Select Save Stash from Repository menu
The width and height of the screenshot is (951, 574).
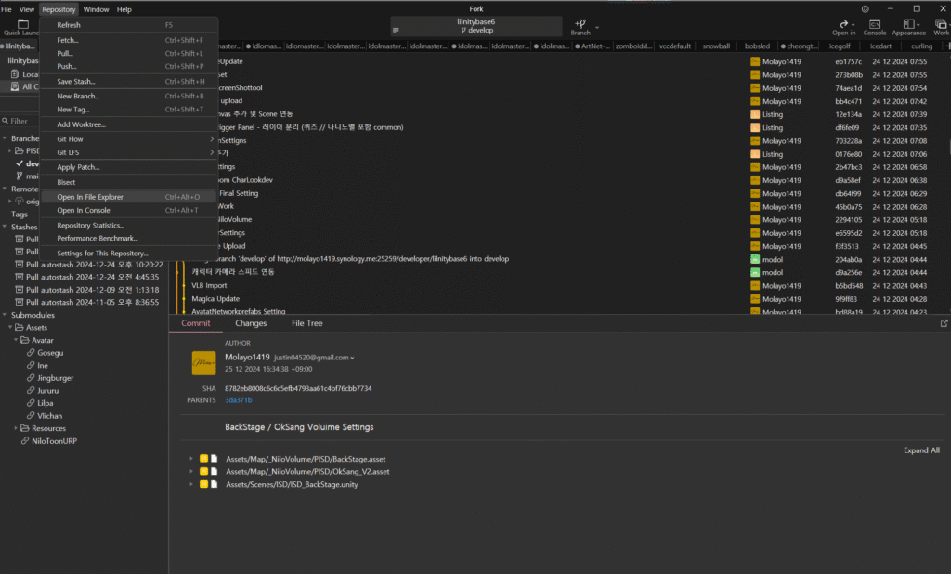click(x=76, y=82)
